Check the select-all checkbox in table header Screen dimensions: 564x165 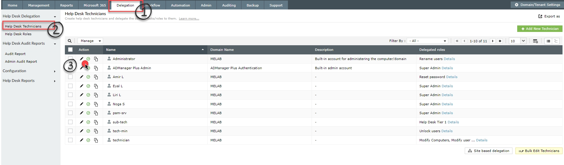(x=70, y=50)
